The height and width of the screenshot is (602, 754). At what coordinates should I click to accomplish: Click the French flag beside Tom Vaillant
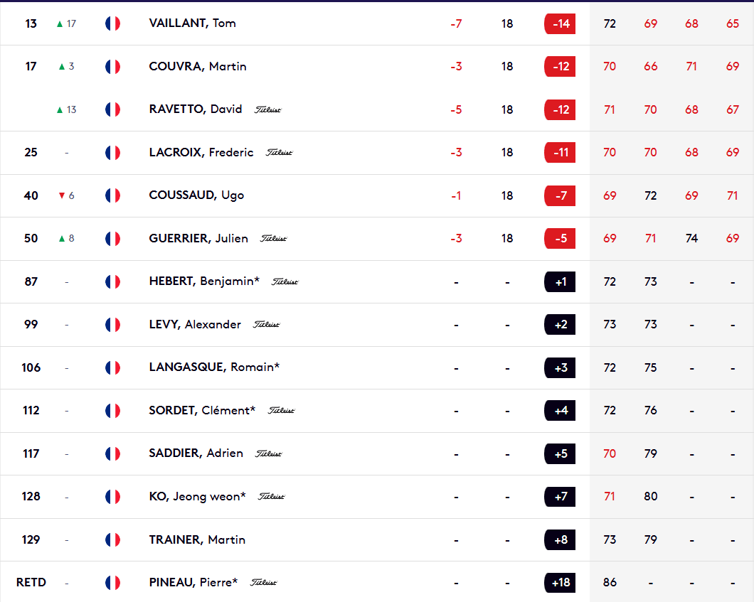coord(112,23)
